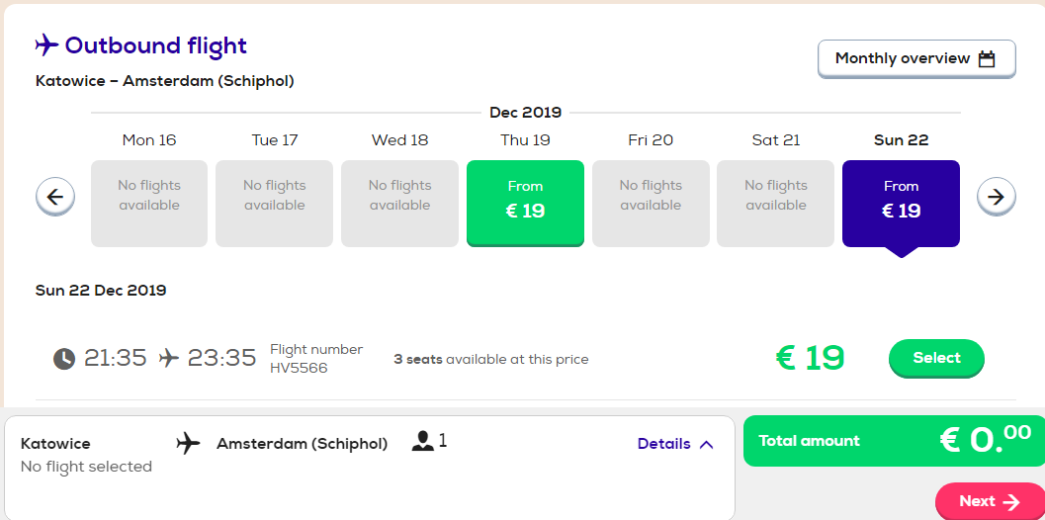Screen dimensions: 1045x520
Task: Click the previous week arrow
Action: (x=55, y=198)
